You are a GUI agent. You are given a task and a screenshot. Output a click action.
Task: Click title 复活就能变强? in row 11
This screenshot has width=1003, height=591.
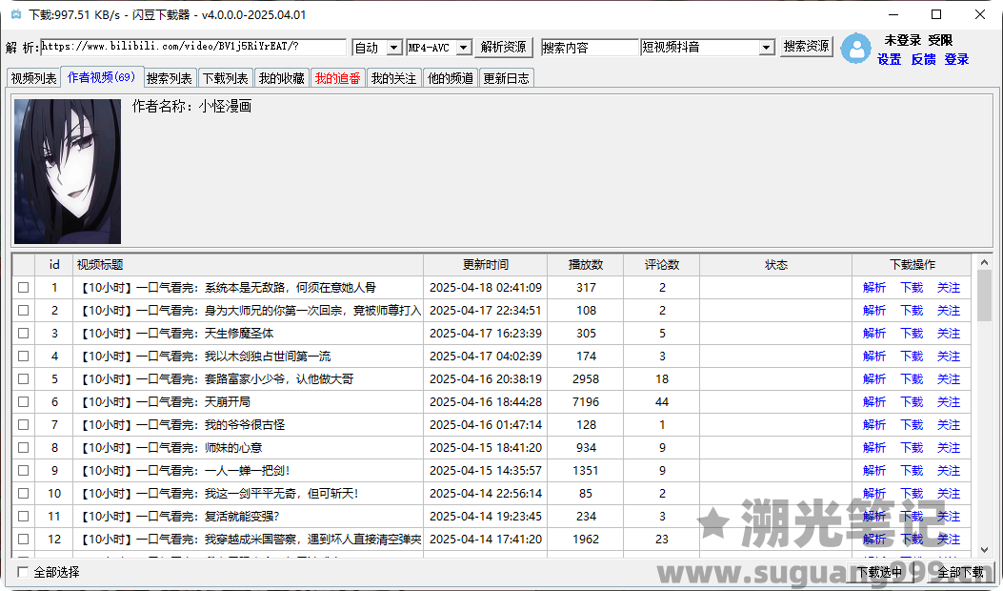(x=242, y=516)
